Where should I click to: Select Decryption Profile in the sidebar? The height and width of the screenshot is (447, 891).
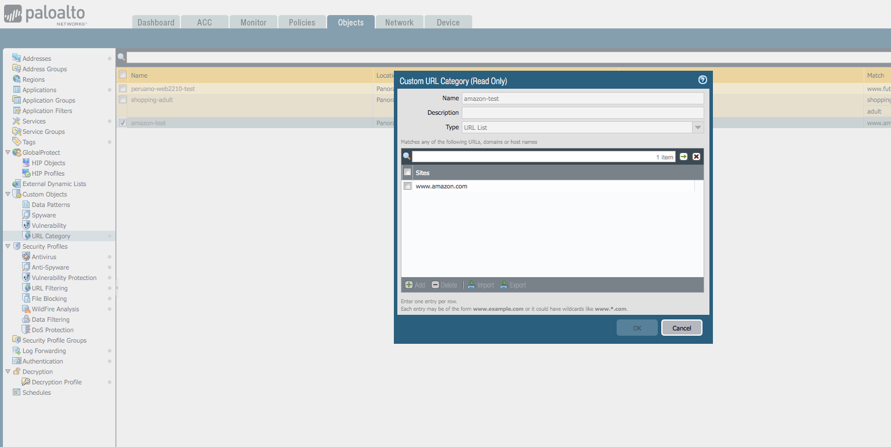pyautogui.click(x=57, y=382)
